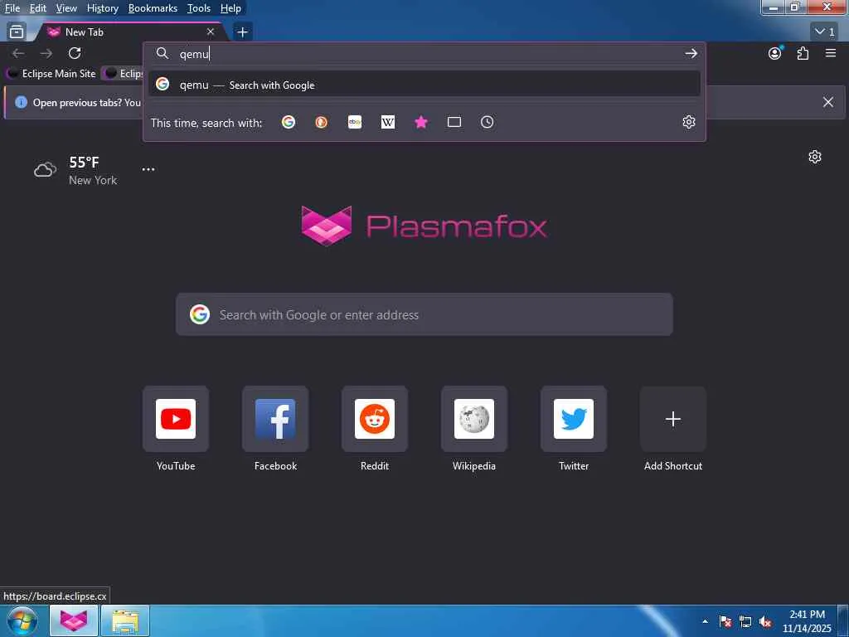849x637 pixels.
Task: Search this time with Wikipedia
Action: tap(388, 122)
